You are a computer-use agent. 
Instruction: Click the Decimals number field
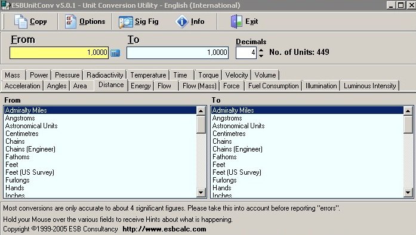coord(246,52)
